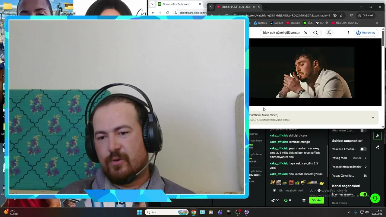386x217 pixels.
Task: Start YouTube voice search with microphone
Action: point(329,33)
